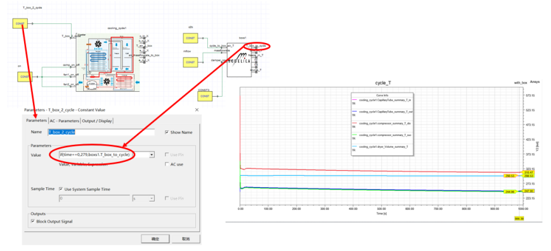
Task: Uncheck Use System Sample Time
Action: click(x=61, y=189)
